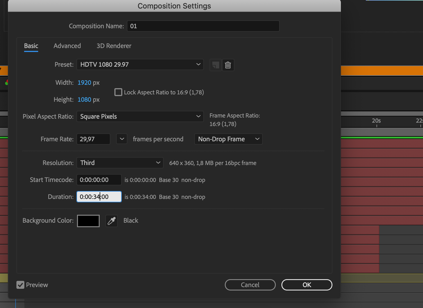Expand the Resolution dropdown set to Third
Screen dimensions: 423x308
tap(120, 163)
